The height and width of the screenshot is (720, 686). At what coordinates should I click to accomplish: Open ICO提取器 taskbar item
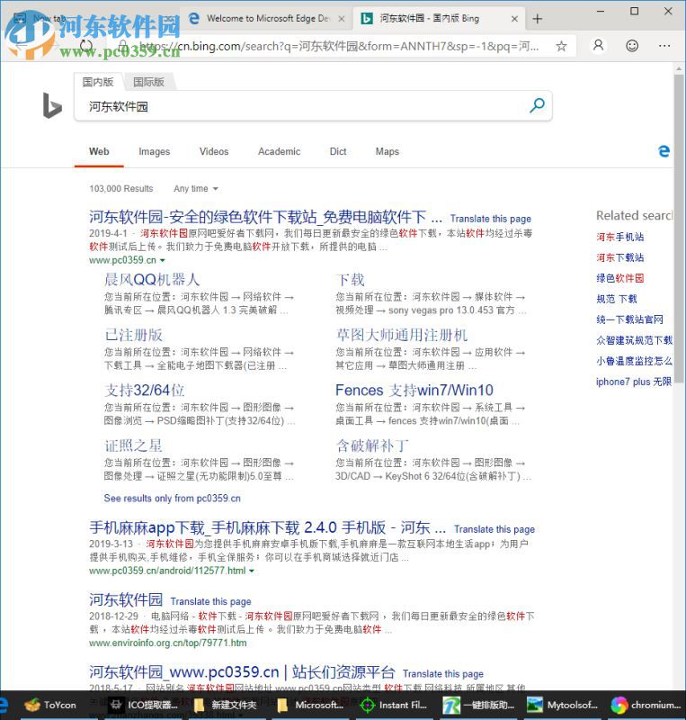point(145,705)
